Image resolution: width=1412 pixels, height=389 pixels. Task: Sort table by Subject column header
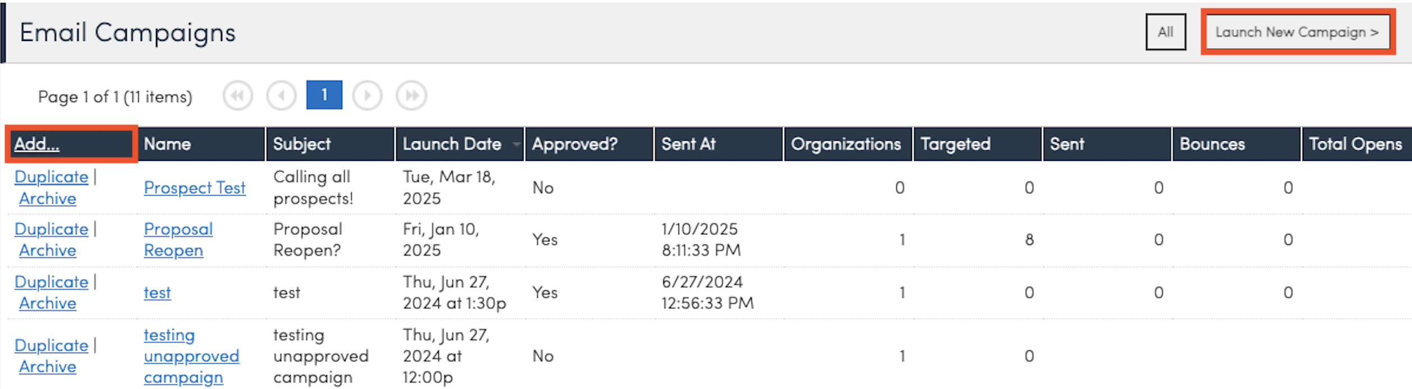pyautogui.click(x=302, y=144)
